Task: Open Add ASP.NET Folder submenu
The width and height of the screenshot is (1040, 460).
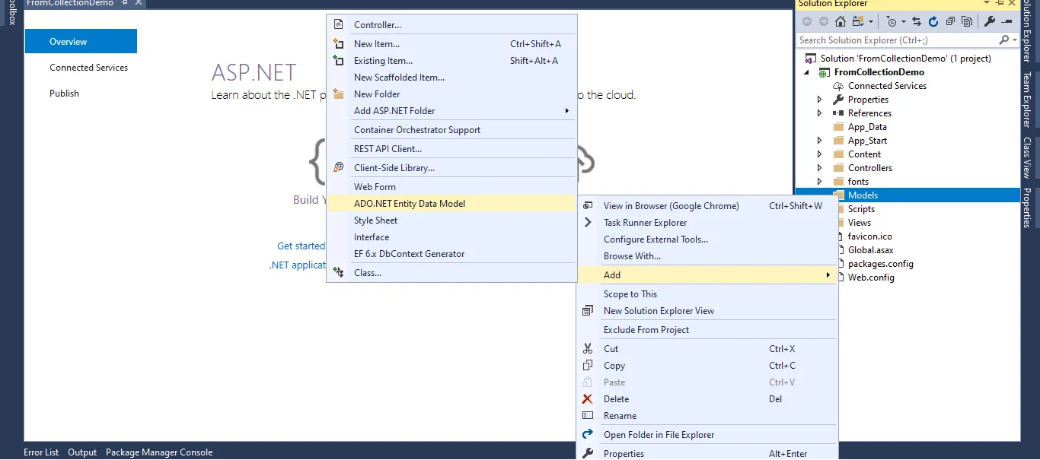Action: pyautogui.click(x=451, y=111)
